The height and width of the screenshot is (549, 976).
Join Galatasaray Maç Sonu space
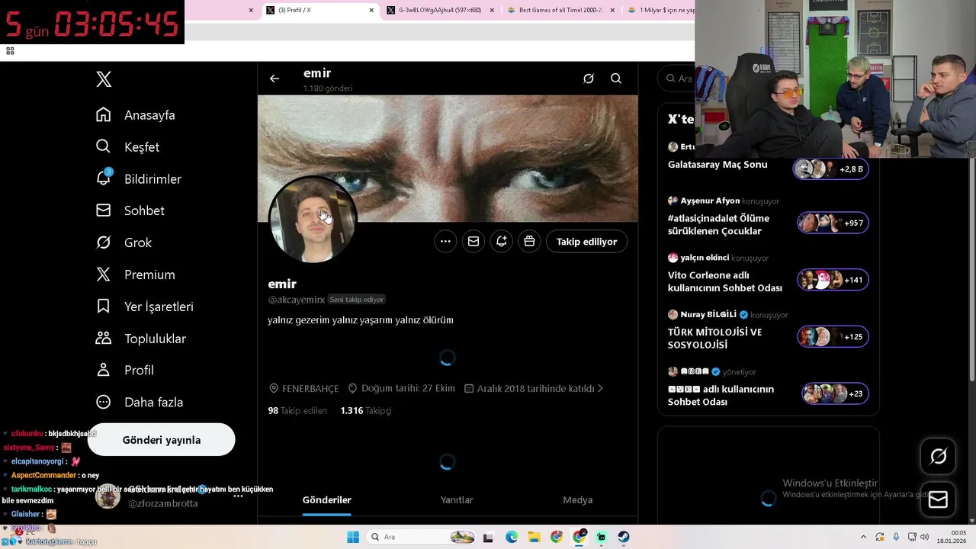(x=718, y=165)
